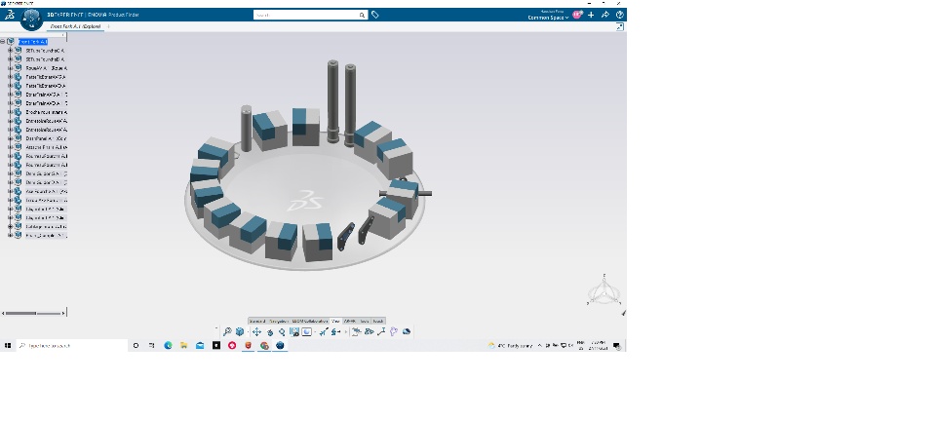The height and width of the screenshot is (421, 936).
Task: Click the dark sphere icon at toolbar end
Action: [x=407, y=332]
